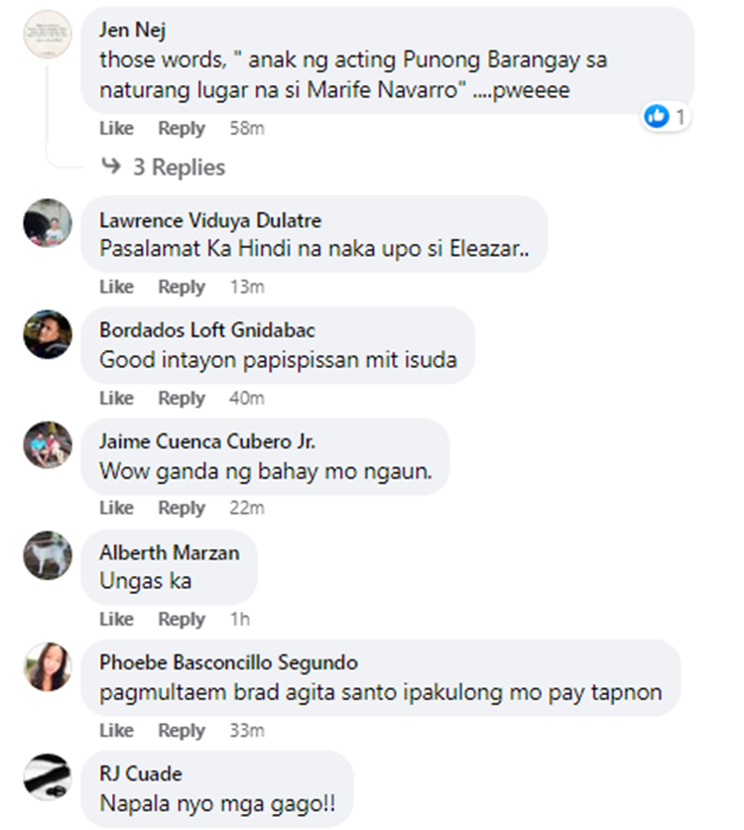Open the RJ Cuade profile name link
Image resolution: width=744 pixels, height=830 pixels.
[x=141, y=773]
